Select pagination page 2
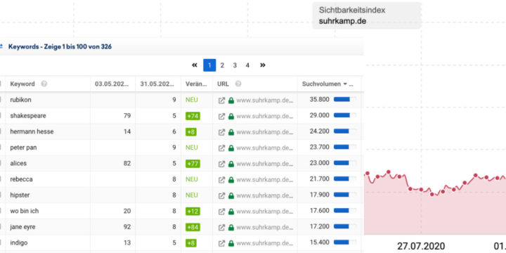Viewport: 506px width, 253px height. pos(222,65)
